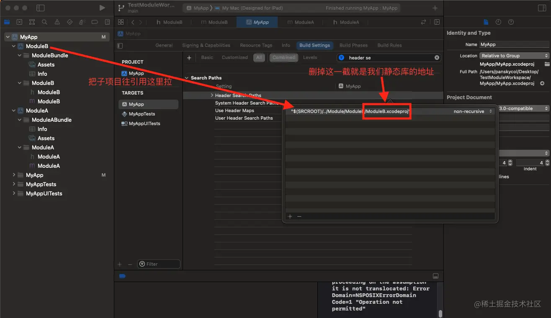
Task: Add a path in the popover
Action: 290,216
